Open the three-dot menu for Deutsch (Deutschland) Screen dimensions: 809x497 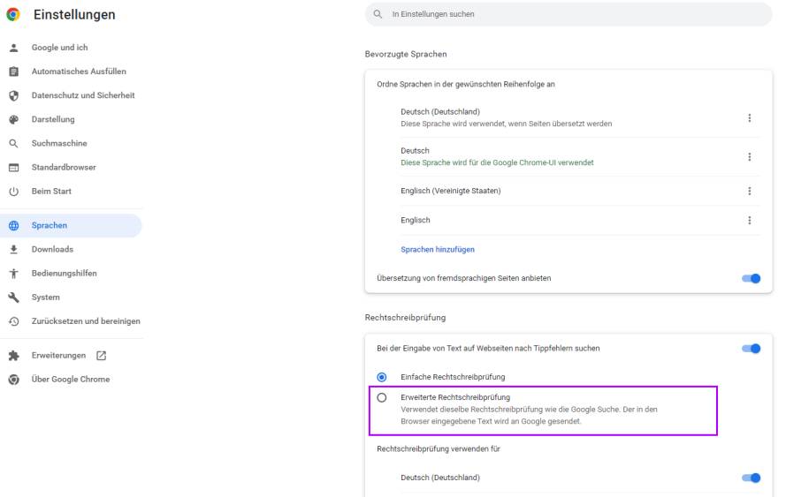click(749, 118)
